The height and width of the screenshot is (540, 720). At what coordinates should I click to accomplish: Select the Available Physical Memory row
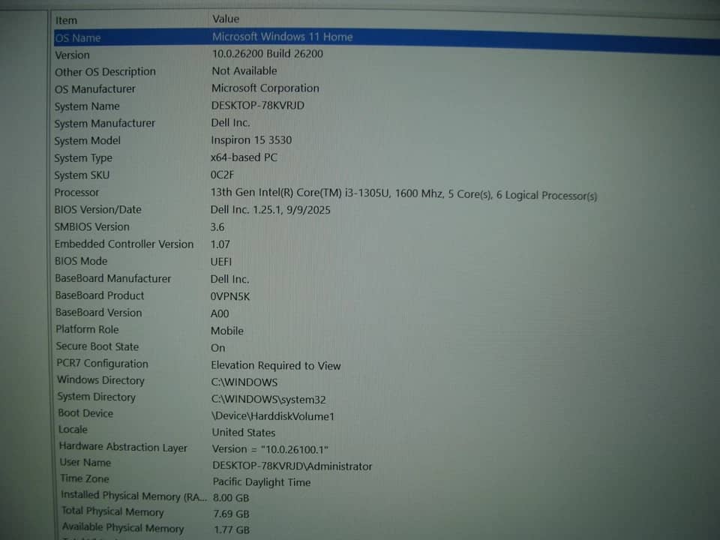(122, 527)
